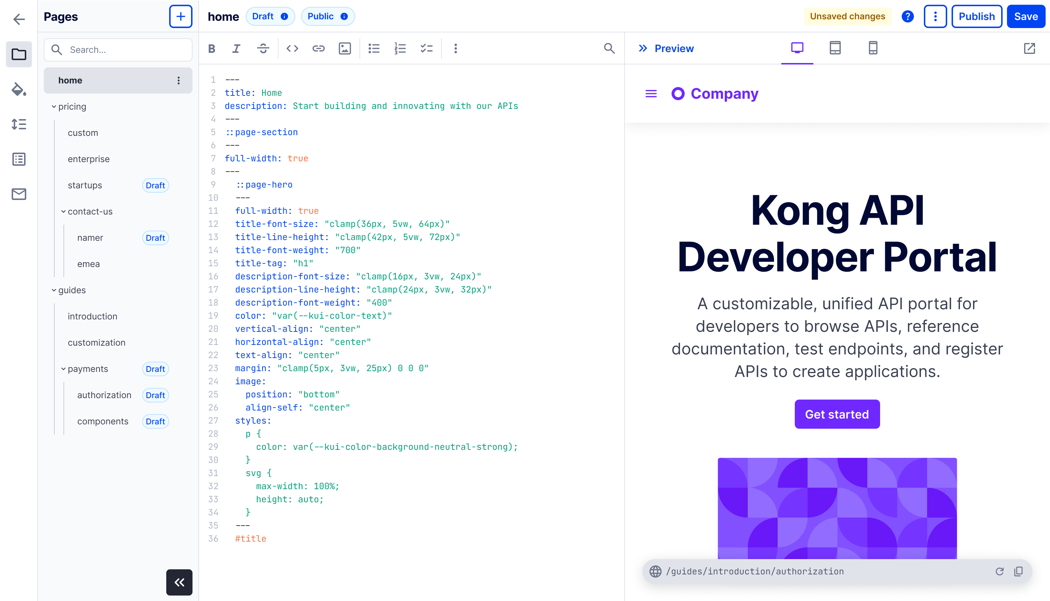Switch preview to mobile view
The height and width of the screenshot is (601, 1050).
click(x=873, y=48)
